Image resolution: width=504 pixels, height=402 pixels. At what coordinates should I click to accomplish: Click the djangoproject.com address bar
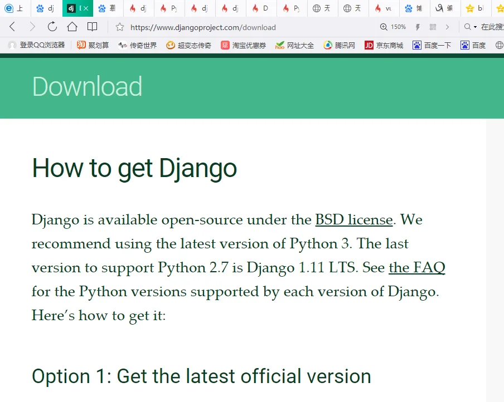coord(203,27)
